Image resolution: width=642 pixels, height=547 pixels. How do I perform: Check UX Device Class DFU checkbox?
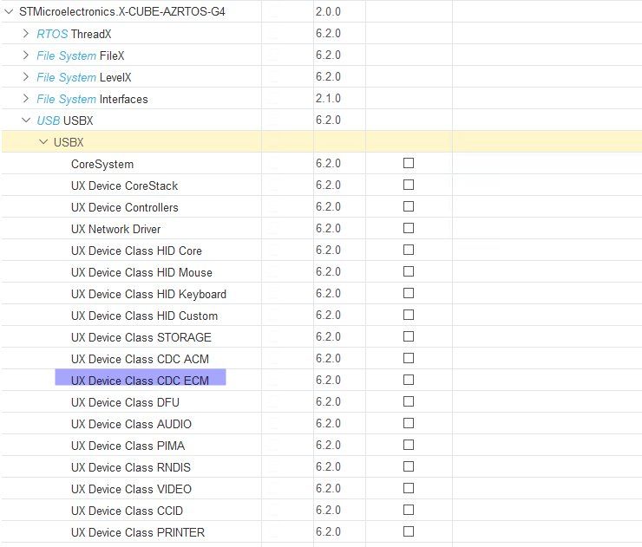[409, 401]
